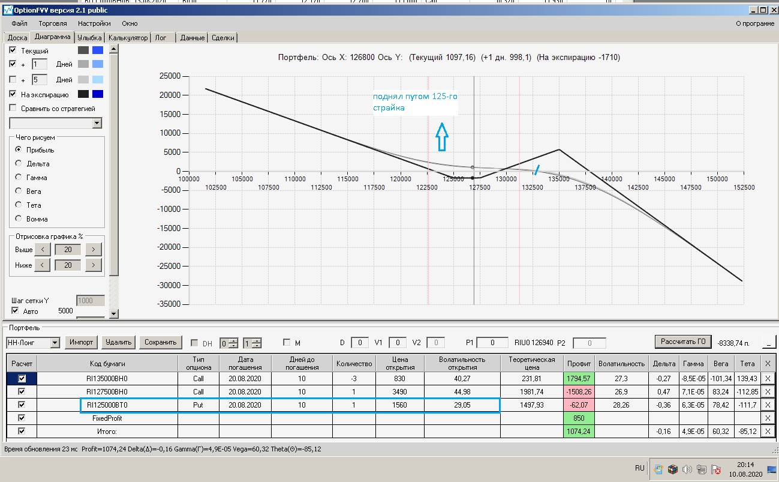Switch to the Улыбка tab
This screenshot has width=779, height=482.
(90, 38)
